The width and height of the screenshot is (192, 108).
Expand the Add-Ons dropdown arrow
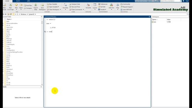tap(111, 10)
